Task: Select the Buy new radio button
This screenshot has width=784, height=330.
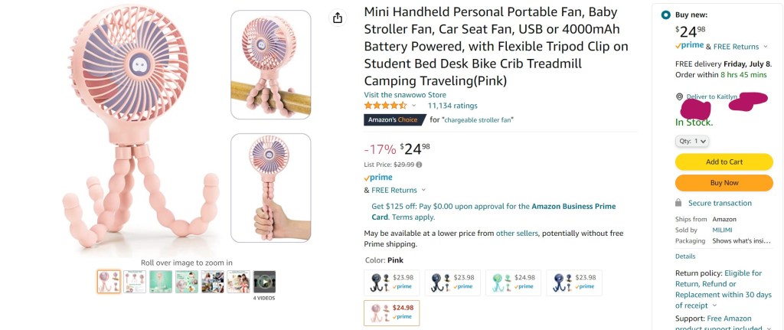Action: click(x=665, y=15)
